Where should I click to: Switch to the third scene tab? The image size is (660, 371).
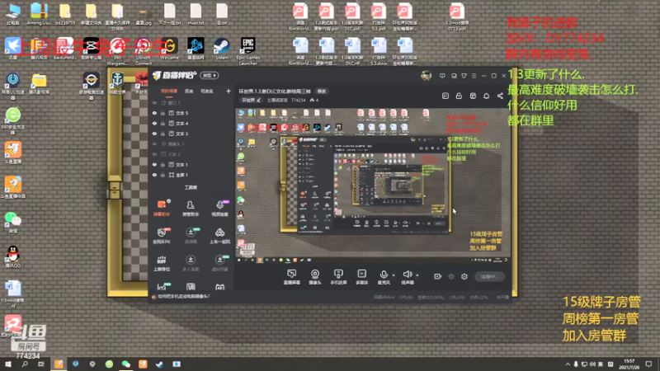pos(207,92)
